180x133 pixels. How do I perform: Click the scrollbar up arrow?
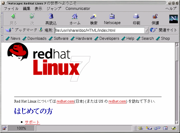(177, 44)
